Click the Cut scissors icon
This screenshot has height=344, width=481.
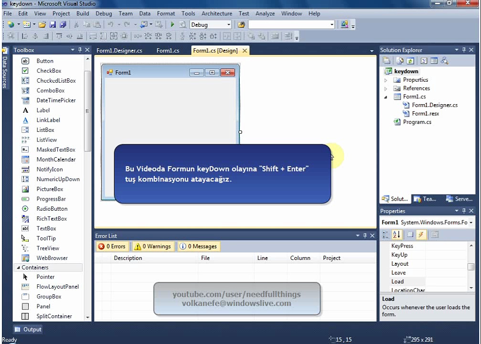(x=76, y=24)
